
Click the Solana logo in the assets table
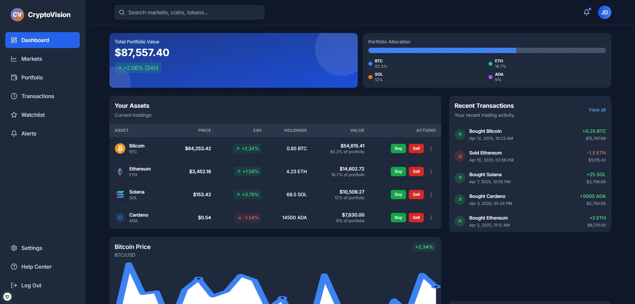pyautogui.click(x=120, y=194)
